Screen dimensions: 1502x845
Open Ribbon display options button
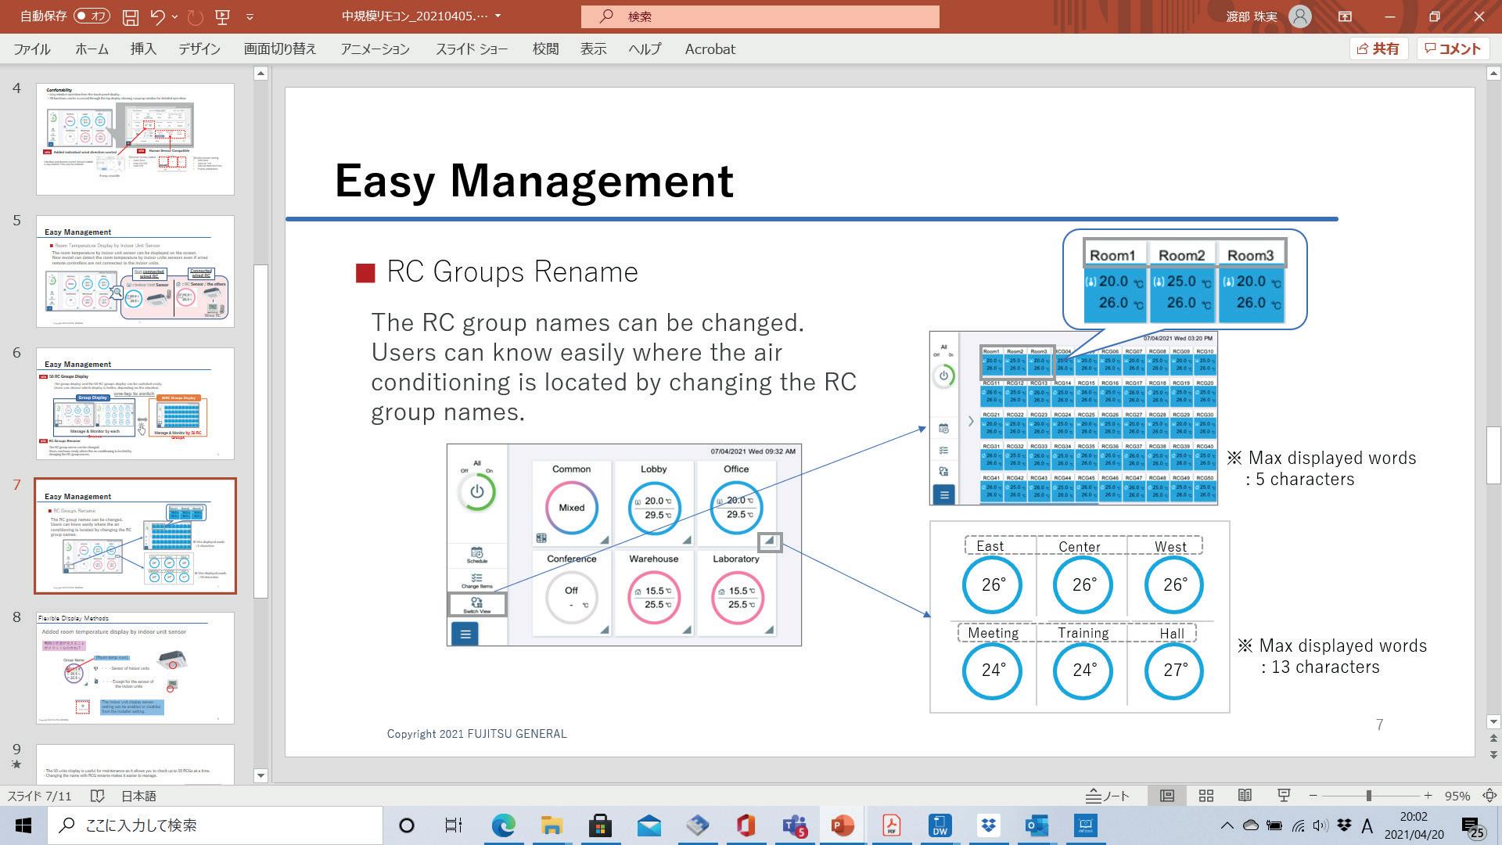click(x=1345, y=16)
